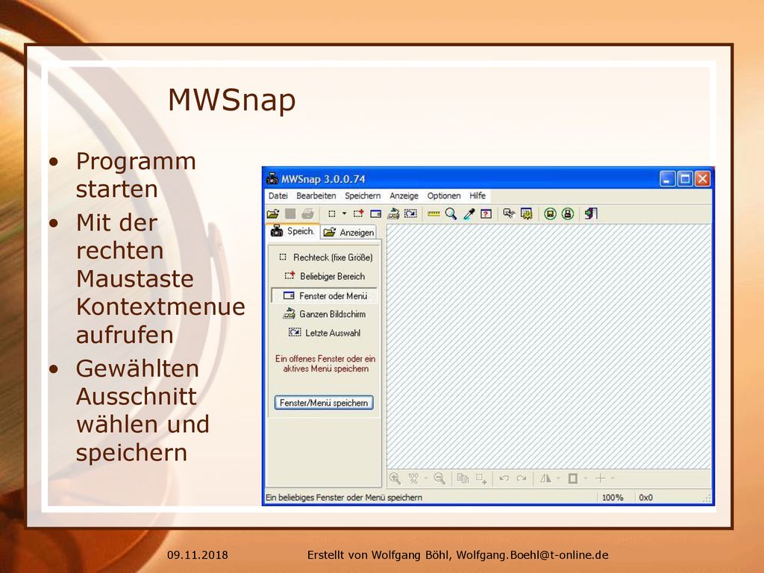The width and height of the screenshot is (764, 573).
Task: Click the exit door icon in toolbar
Action: (591, 213)
